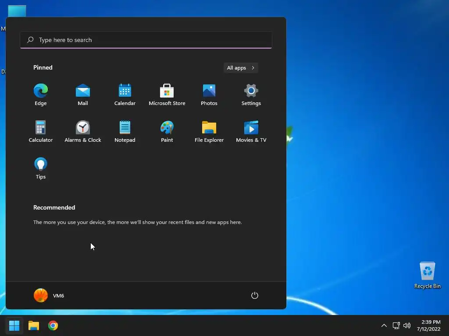Viewport: 449px width, 336px height.
Task: Launch the Calculator app
Action: [41, 131]
